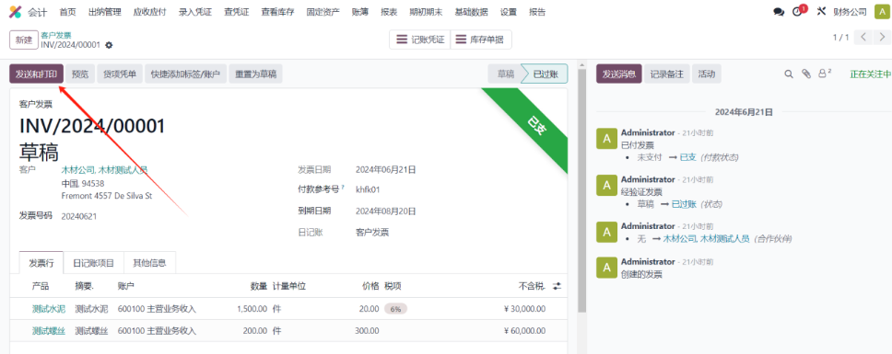
Task: Click the 重置为草稿 button
Action: [x=255, y=74]
